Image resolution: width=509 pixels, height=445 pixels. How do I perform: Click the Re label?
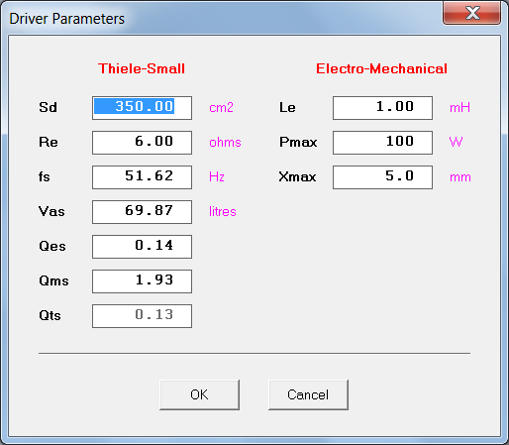coord(49,142)
